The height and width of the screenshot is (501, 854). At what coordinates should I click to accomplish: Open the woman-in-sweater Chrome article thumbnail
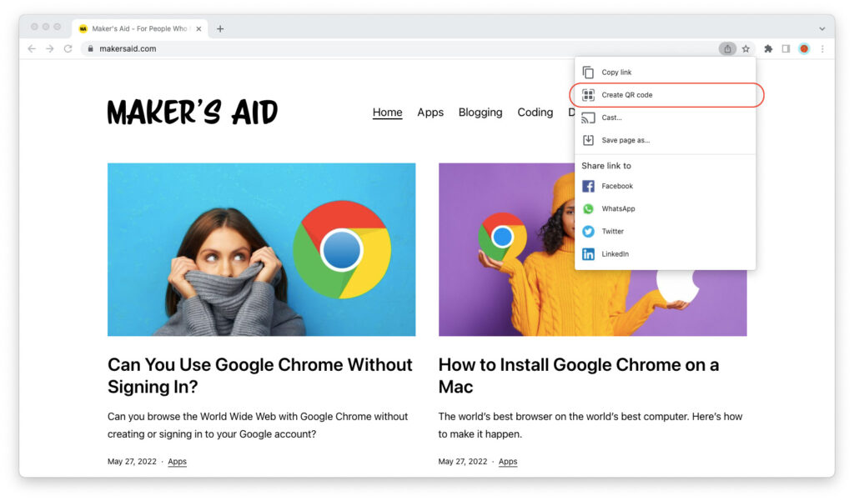[x=261, y=249]
